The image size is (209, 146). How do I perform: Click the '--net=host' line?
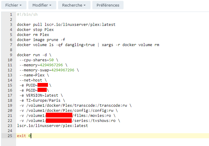point(33,80)
